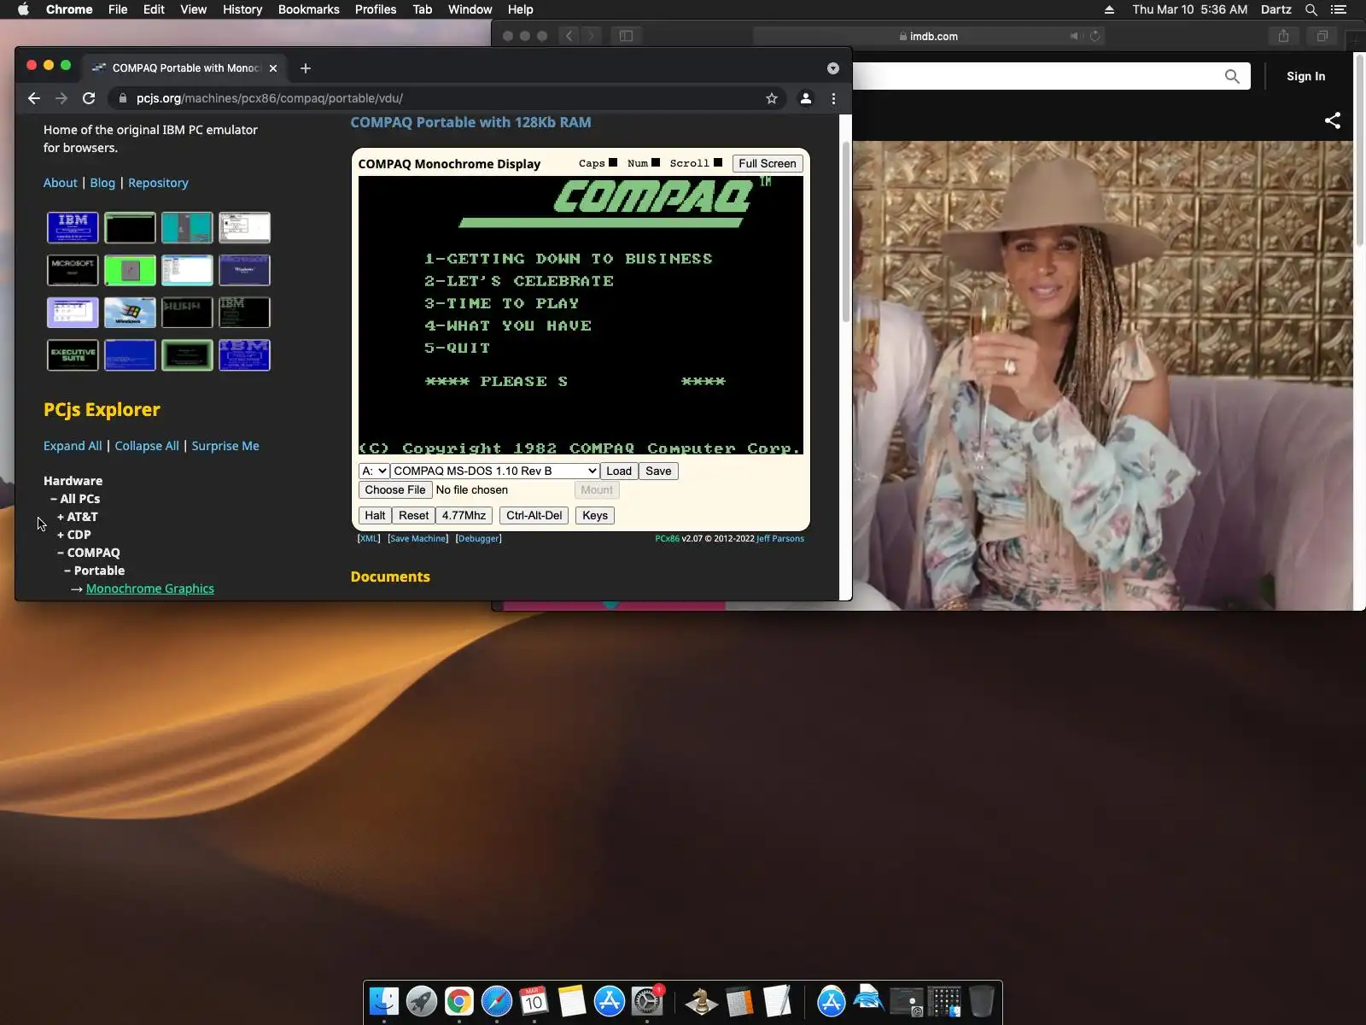The image size is (1366, 1025).
Task: Collapse the Portable tree node
Action: pyautogui.click(x=95, y=571)
